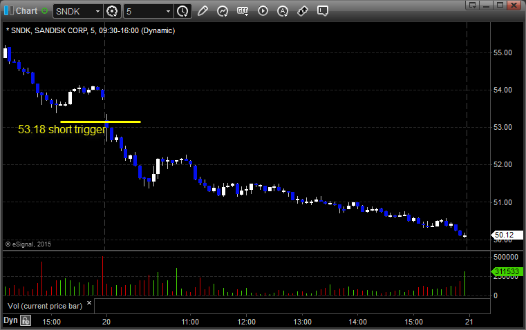526x330 pixels.
Task: Close the Vol study pane
Action: 89,303
